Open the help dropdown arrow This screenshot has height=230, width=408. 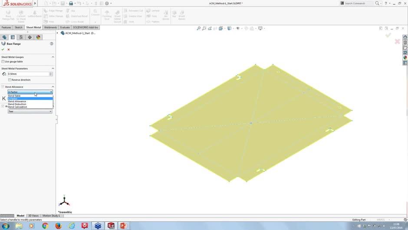tap(389, 3)
